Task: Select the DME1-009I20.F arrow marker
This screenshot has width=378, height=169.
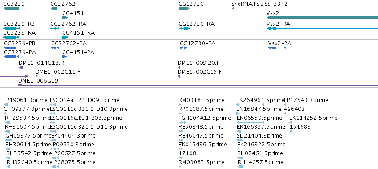Action: point(179,67)
